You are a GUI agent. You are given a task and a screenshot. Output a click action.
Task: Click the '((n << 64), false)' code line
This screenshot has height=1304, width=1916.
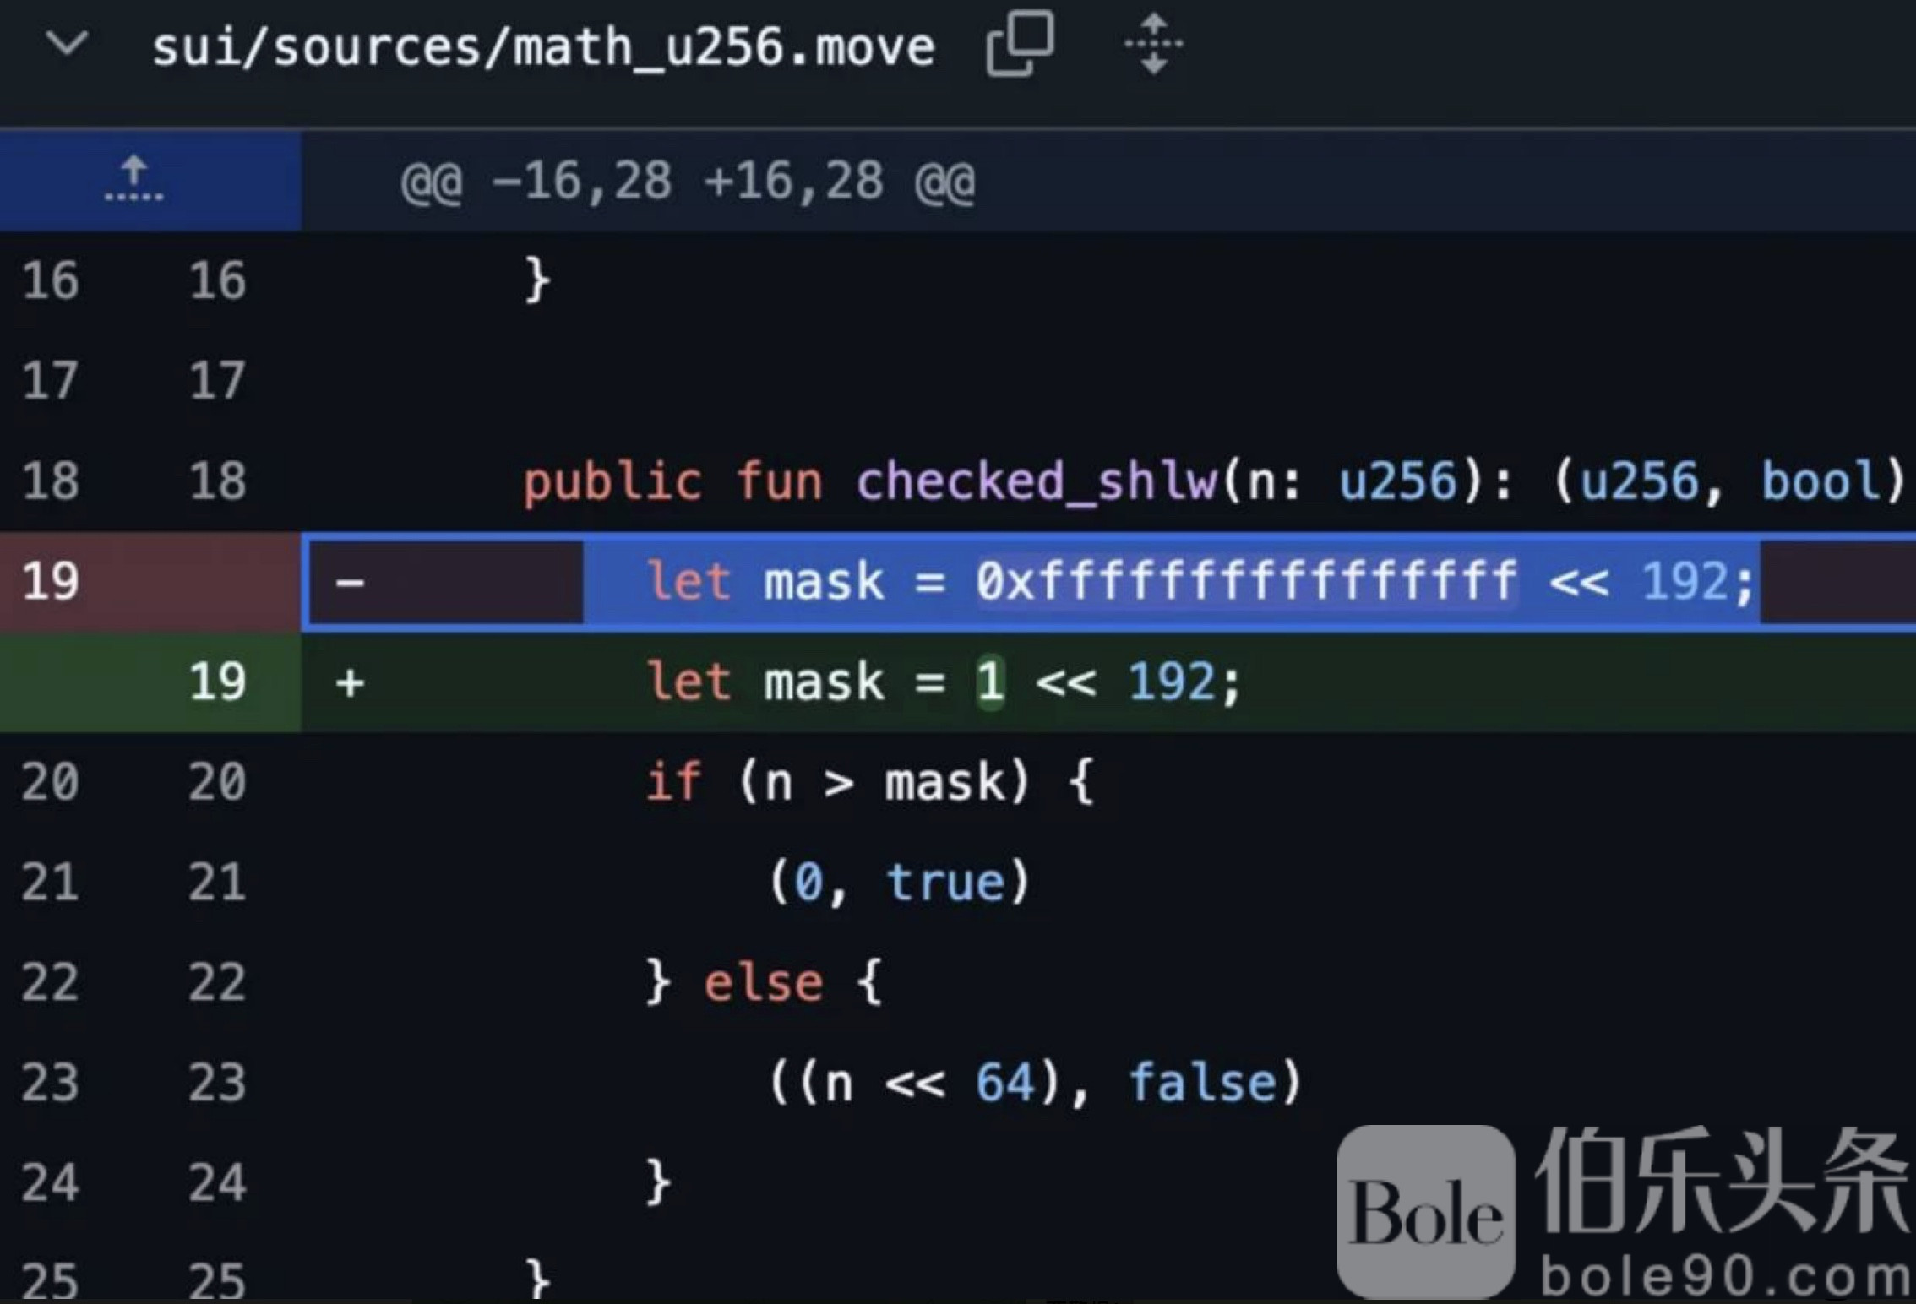pyautogui.click(x=1035, y=1082)
